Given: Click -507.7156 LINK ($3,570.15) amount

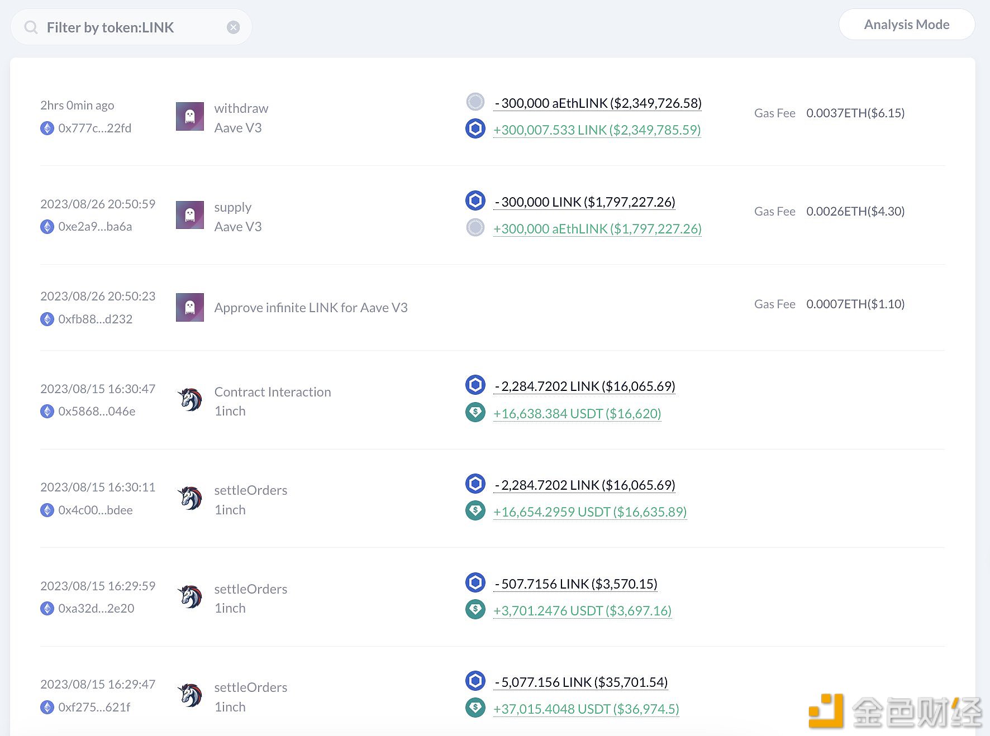Looking at the screenshot, I should 576,584.
